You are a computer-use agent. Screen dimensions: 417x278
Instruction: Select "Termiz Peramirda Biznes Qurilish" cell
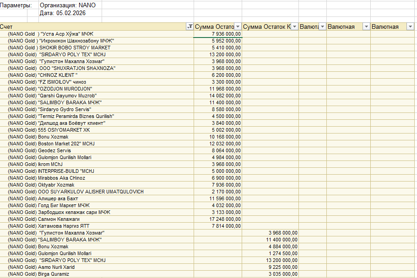(97, 117)
